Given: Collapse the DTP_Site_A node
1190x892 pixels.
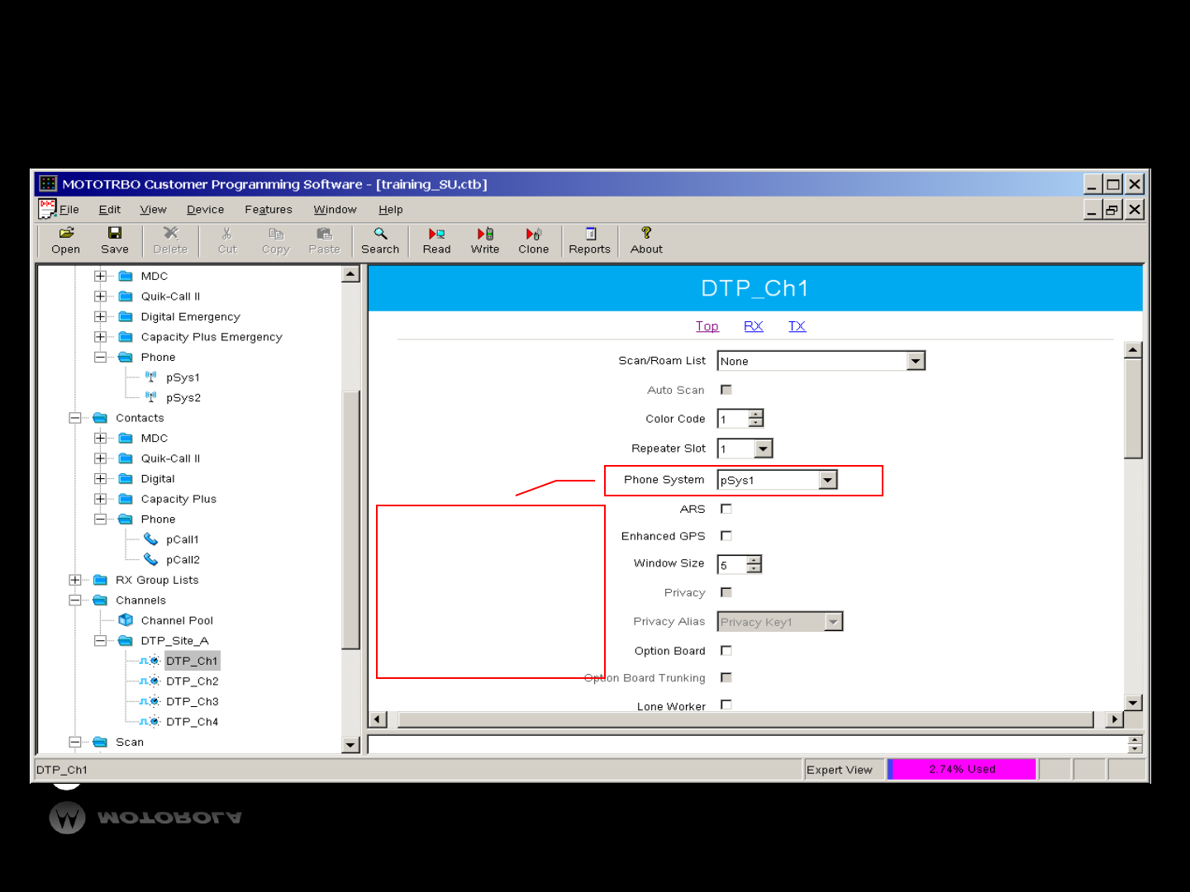Looking at the screenshot, I should pyautogui.click(x=100, y=641).
